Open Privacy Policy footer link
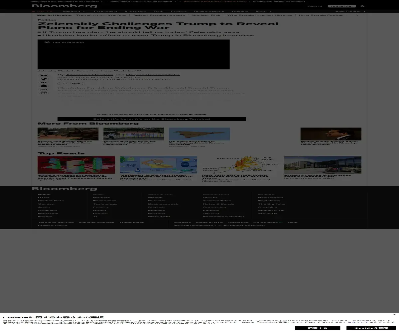The height and width of the screenshot is (332, 399). 53,225
